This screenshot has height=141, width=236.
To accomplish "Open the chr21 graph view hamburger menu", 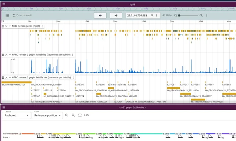I will pos(4,107).
